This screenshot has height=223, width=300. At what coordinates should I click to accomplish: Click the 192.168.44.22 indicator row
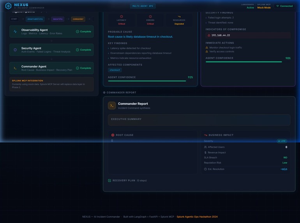(x=248, y=35)
